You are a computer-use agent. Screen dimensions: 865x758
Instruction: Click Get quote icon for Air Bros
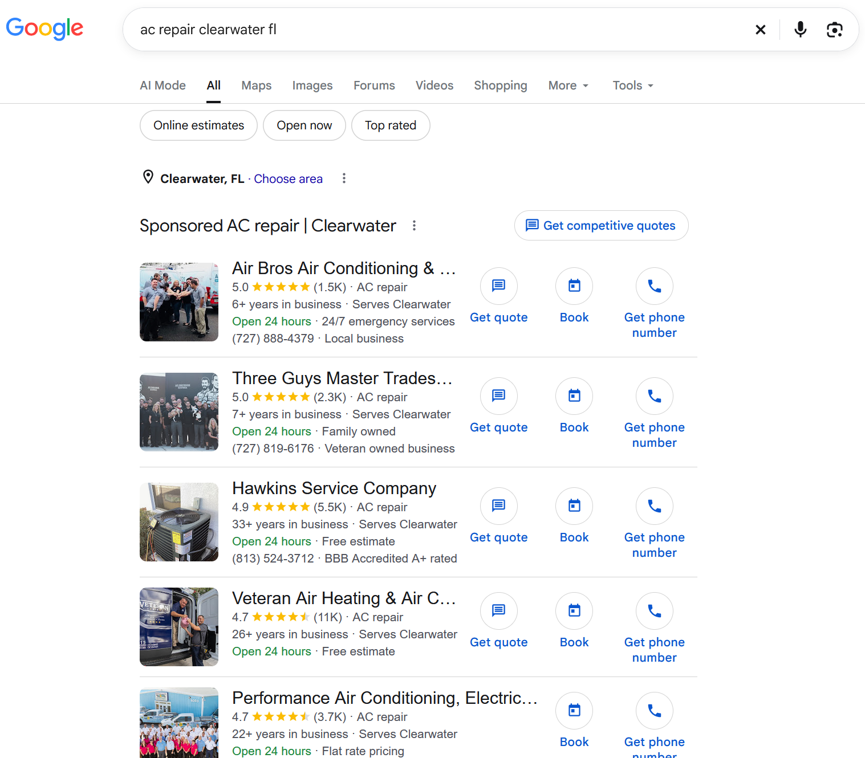pos(499,286)
